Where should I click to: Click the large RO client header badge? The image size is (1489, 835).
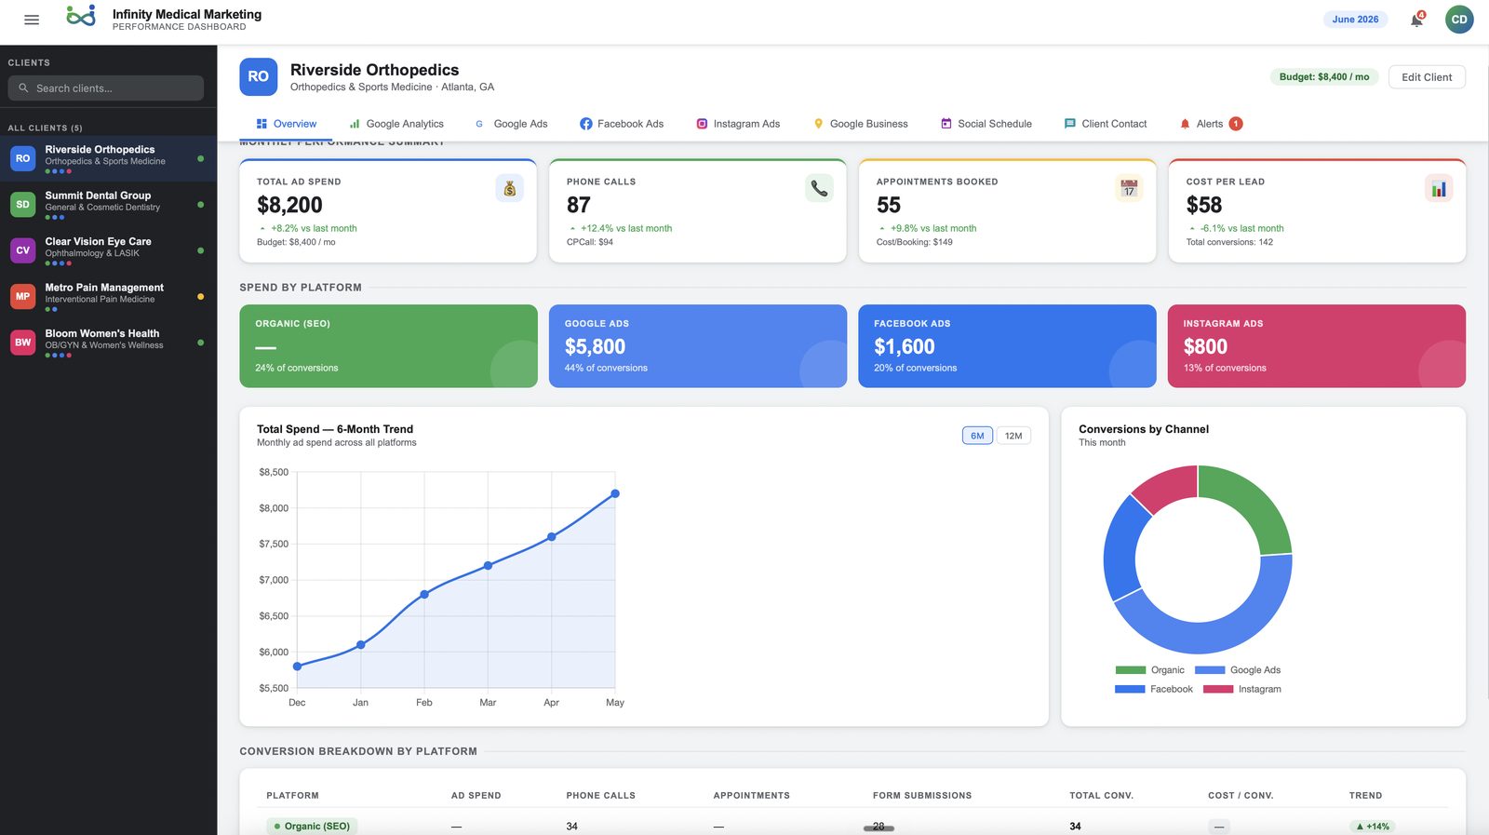click(259, 77)
